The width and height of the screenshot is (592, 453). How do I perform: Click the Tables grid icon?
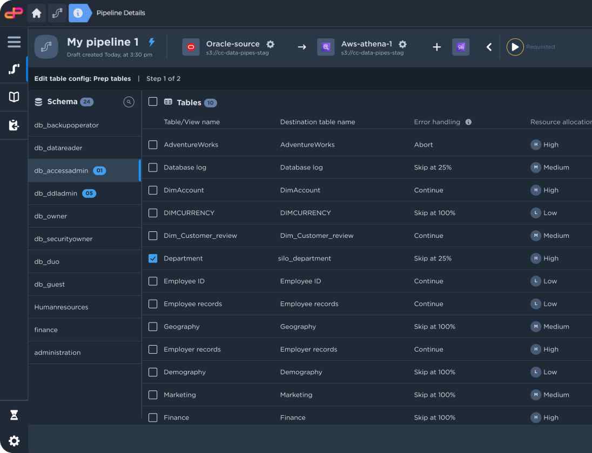click(169, 102)
